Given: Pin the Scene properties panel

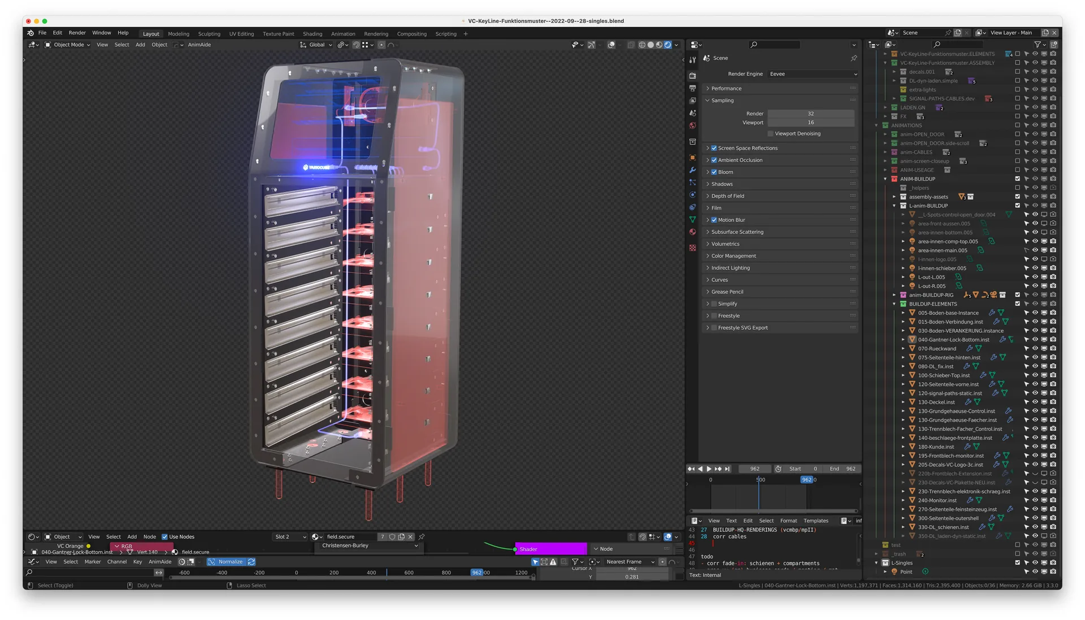Looking at the screenshot, I should click(854, 58).
